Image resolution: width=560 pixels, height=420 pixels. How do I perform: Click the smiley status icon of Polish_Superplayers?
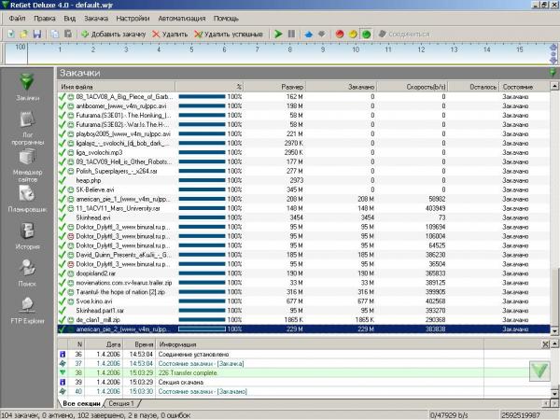[x=71, y=171]
